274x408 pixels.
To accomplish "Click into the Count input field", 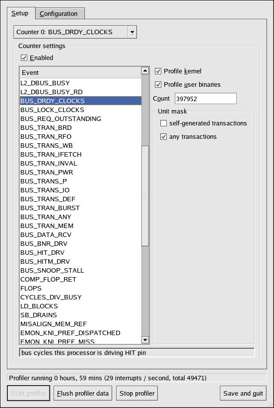I will click(x=205, y=99).
